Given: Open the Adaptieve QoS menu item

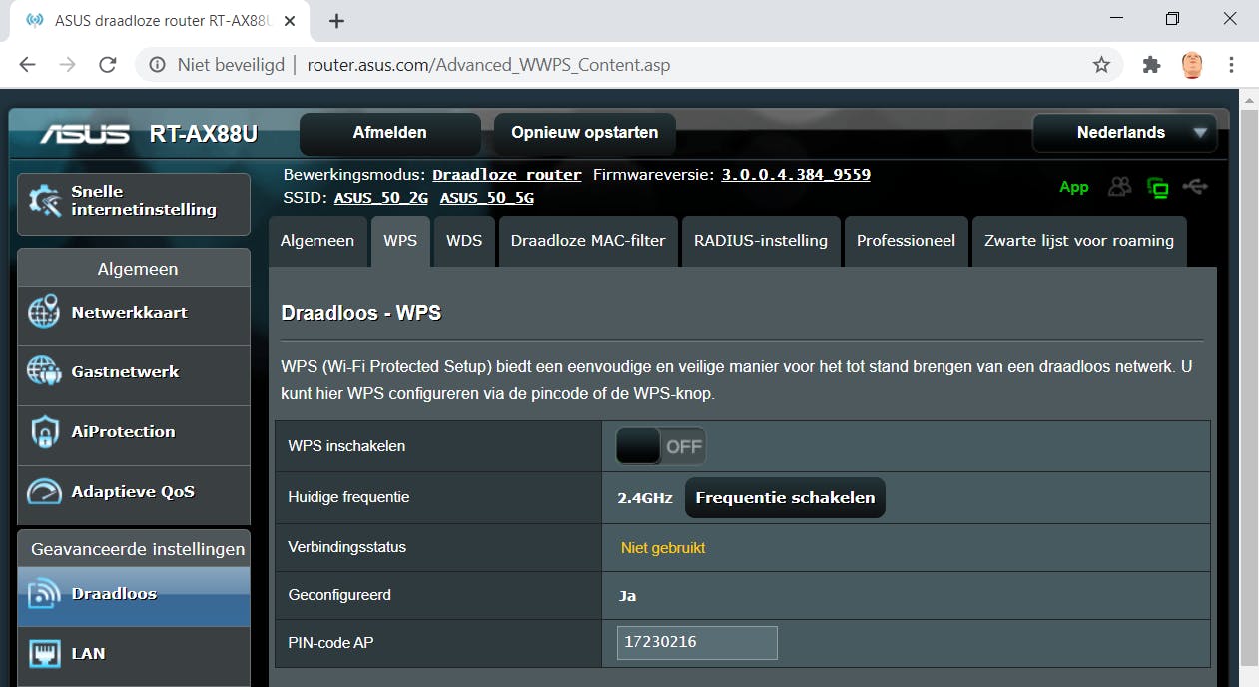Looking at the screenshot, I should [x=134, y=495].
